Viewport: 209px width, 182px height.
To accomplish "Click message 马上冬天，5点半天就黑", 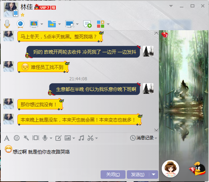I will coord(60,37).
